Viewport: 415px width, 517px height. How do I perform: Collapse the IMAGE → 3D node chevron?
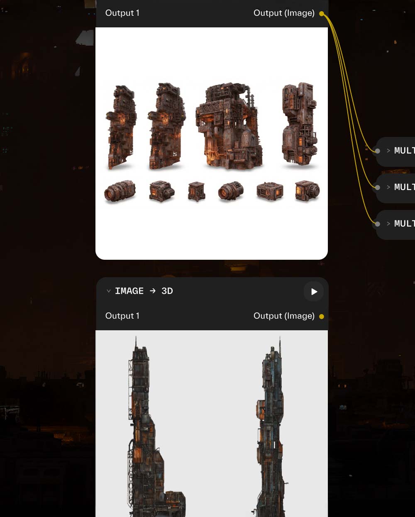tap(108, 291)
